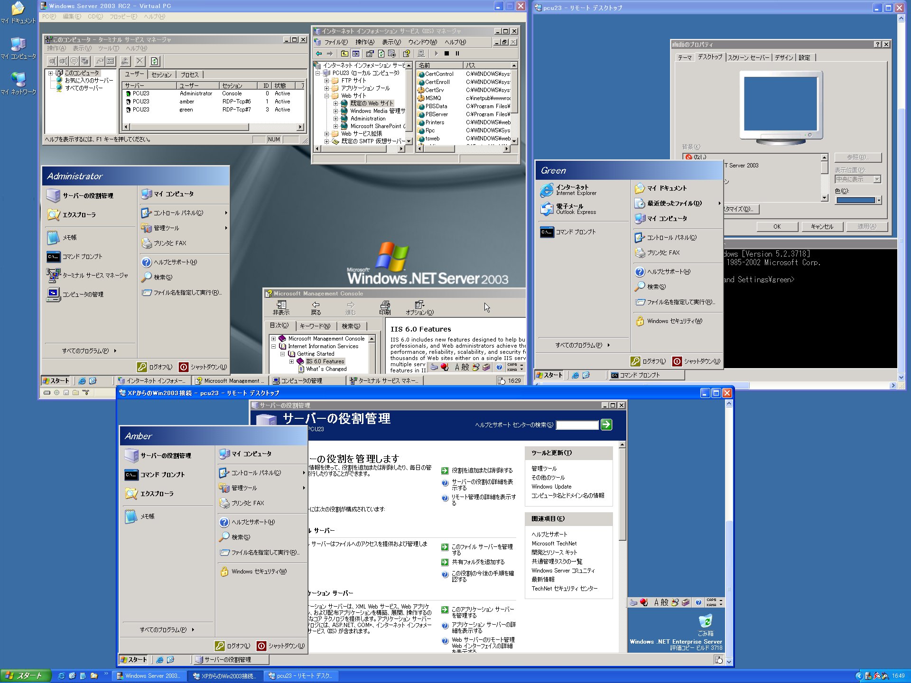The image size is (911, 683).
Task: Open ファイル menu in IIS Manager
Action: click(336, 42)
